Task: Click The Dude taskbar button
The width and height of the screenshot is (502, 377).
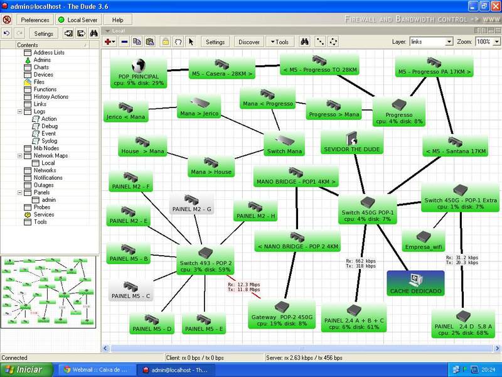Action: (176, 369)
